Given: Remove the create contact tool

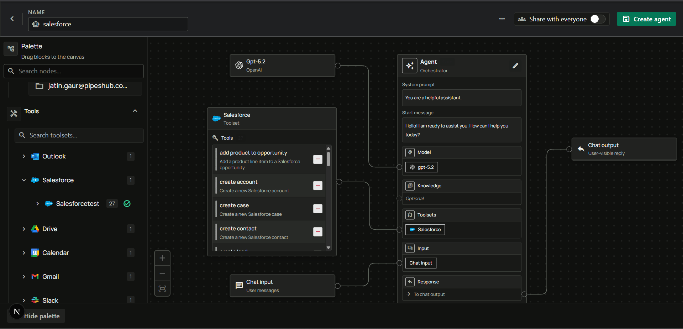Looking at the screenshot, I should (318, 232).
